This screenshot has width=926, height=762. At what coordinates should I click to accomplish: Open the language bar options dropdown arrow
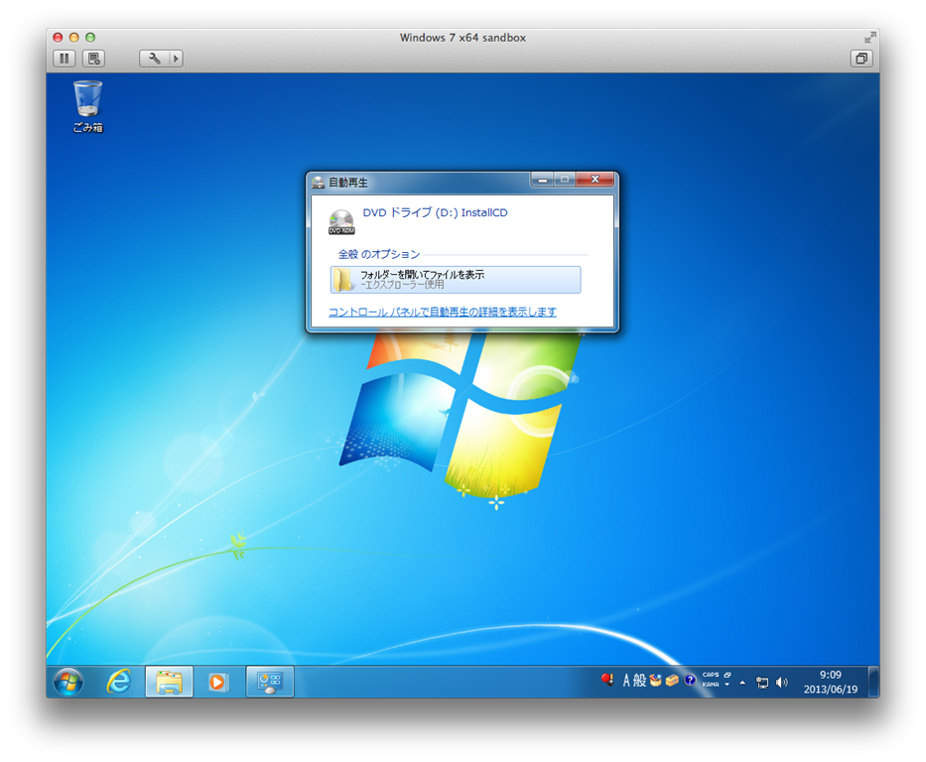pyautogui.click(x=728, y=685)
